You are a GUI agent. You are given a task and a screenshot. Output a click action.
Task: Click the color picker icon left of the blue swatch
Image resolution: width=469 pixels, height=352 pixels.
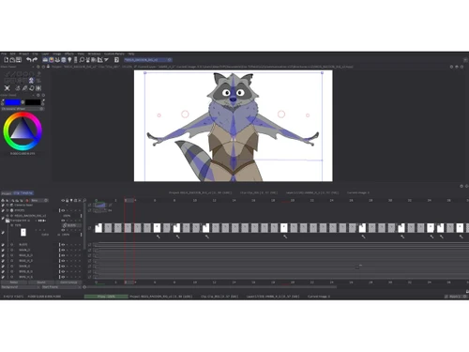3,102
